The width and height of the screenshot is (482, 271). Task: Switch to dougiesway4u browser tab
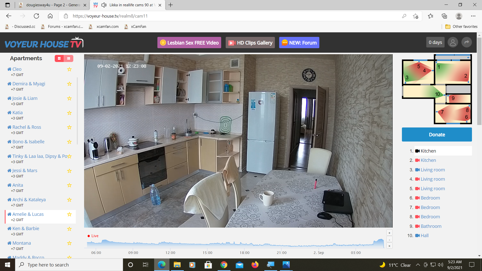pyautogui.click(x=53, y=5)
